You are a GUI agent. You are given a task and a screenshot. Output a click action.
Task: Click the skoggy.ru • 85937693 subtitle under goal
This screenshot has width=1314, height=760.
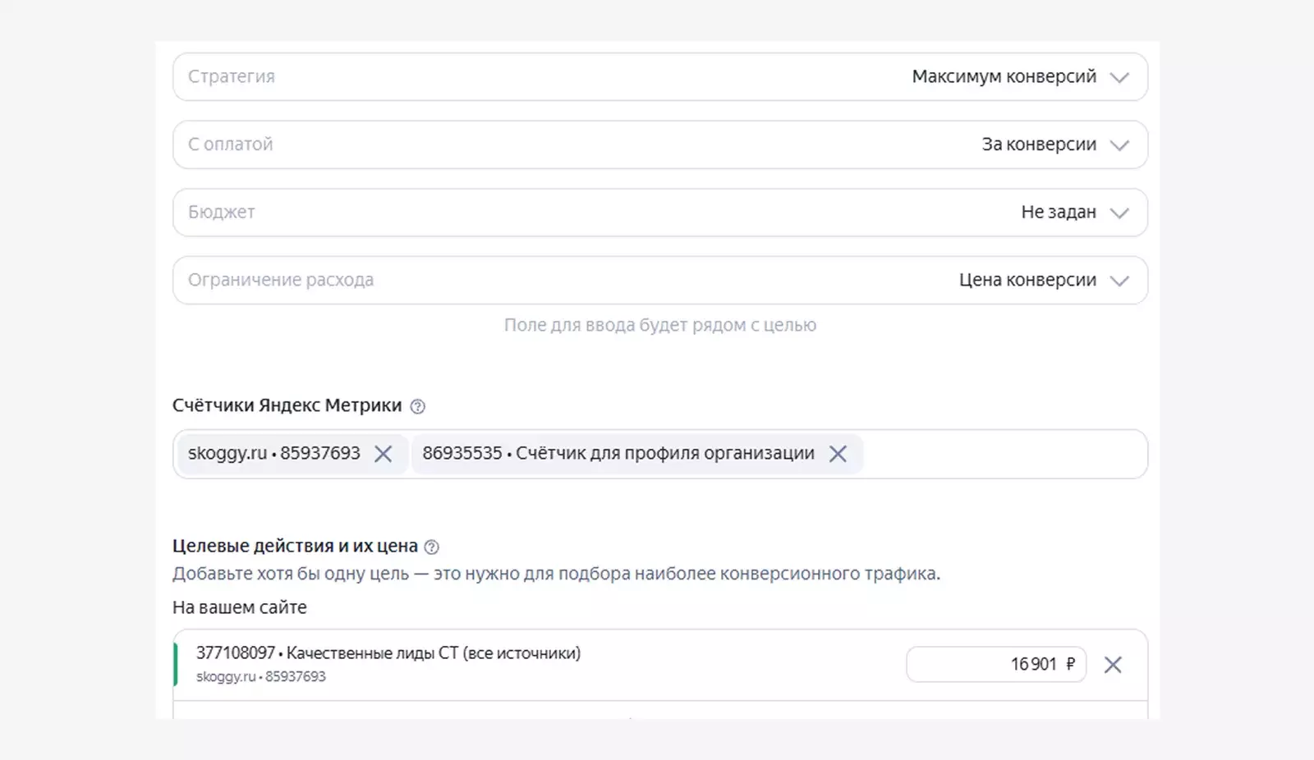coord(261,677)
